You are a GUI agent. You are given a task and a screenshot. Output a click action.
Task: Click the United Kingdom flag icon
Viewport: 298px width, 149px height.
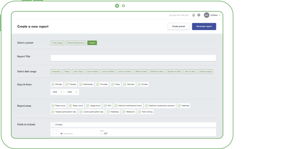pyautogui.click(x=61, y=134)
